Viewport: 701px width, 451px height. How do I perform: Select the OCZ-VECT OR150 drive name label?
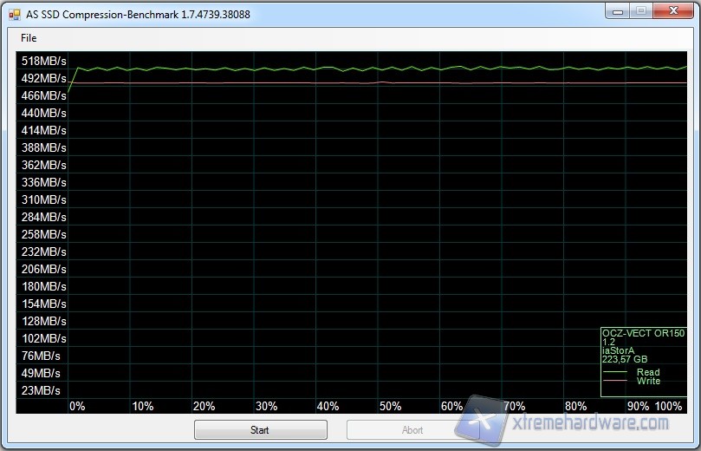point(643,333)
